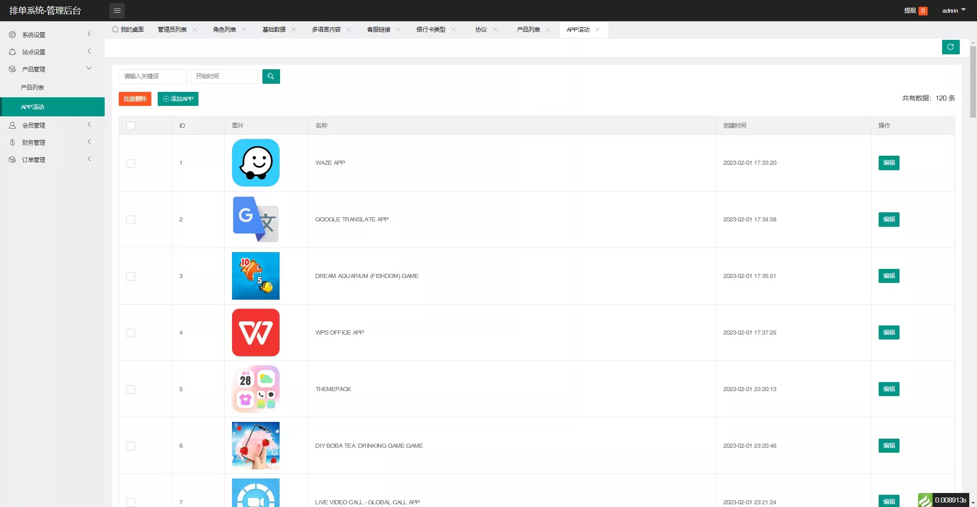Image resolution: width=977 pixels, height=507 pixels.
Task: Edit the GOOGLE TRANSLATE APP row
Action: pyautogui.click(x=889, y=220)
